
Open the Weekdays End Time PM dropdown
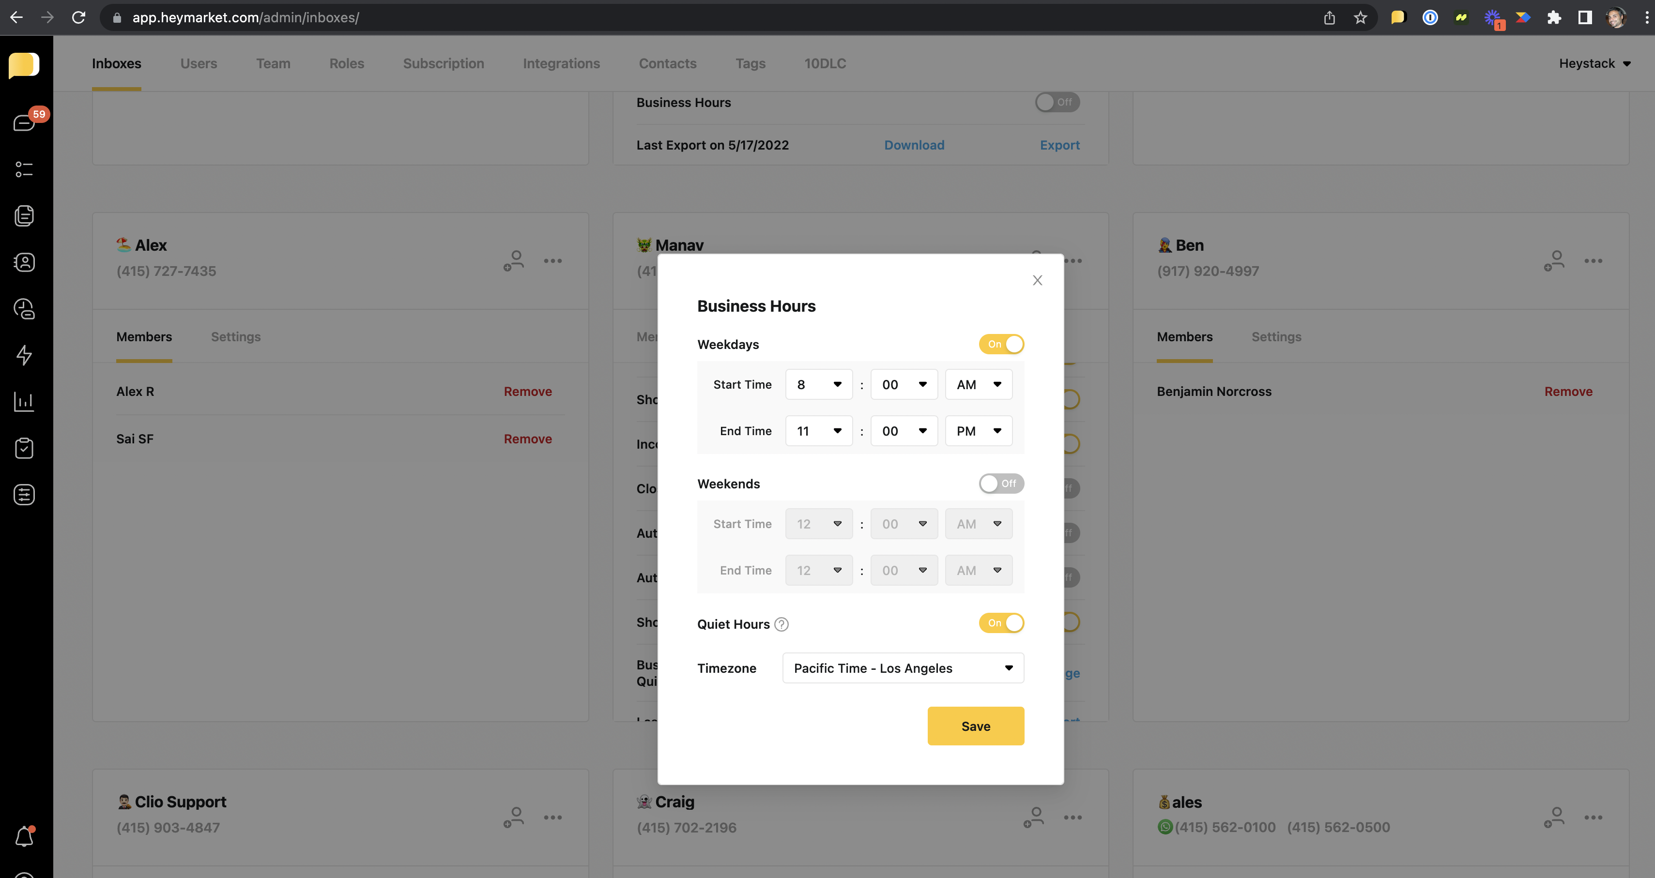point(979,431)
